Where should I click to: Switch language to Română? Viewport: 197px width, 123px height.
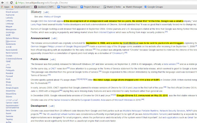pyautogui.click(x=9, y=73)
